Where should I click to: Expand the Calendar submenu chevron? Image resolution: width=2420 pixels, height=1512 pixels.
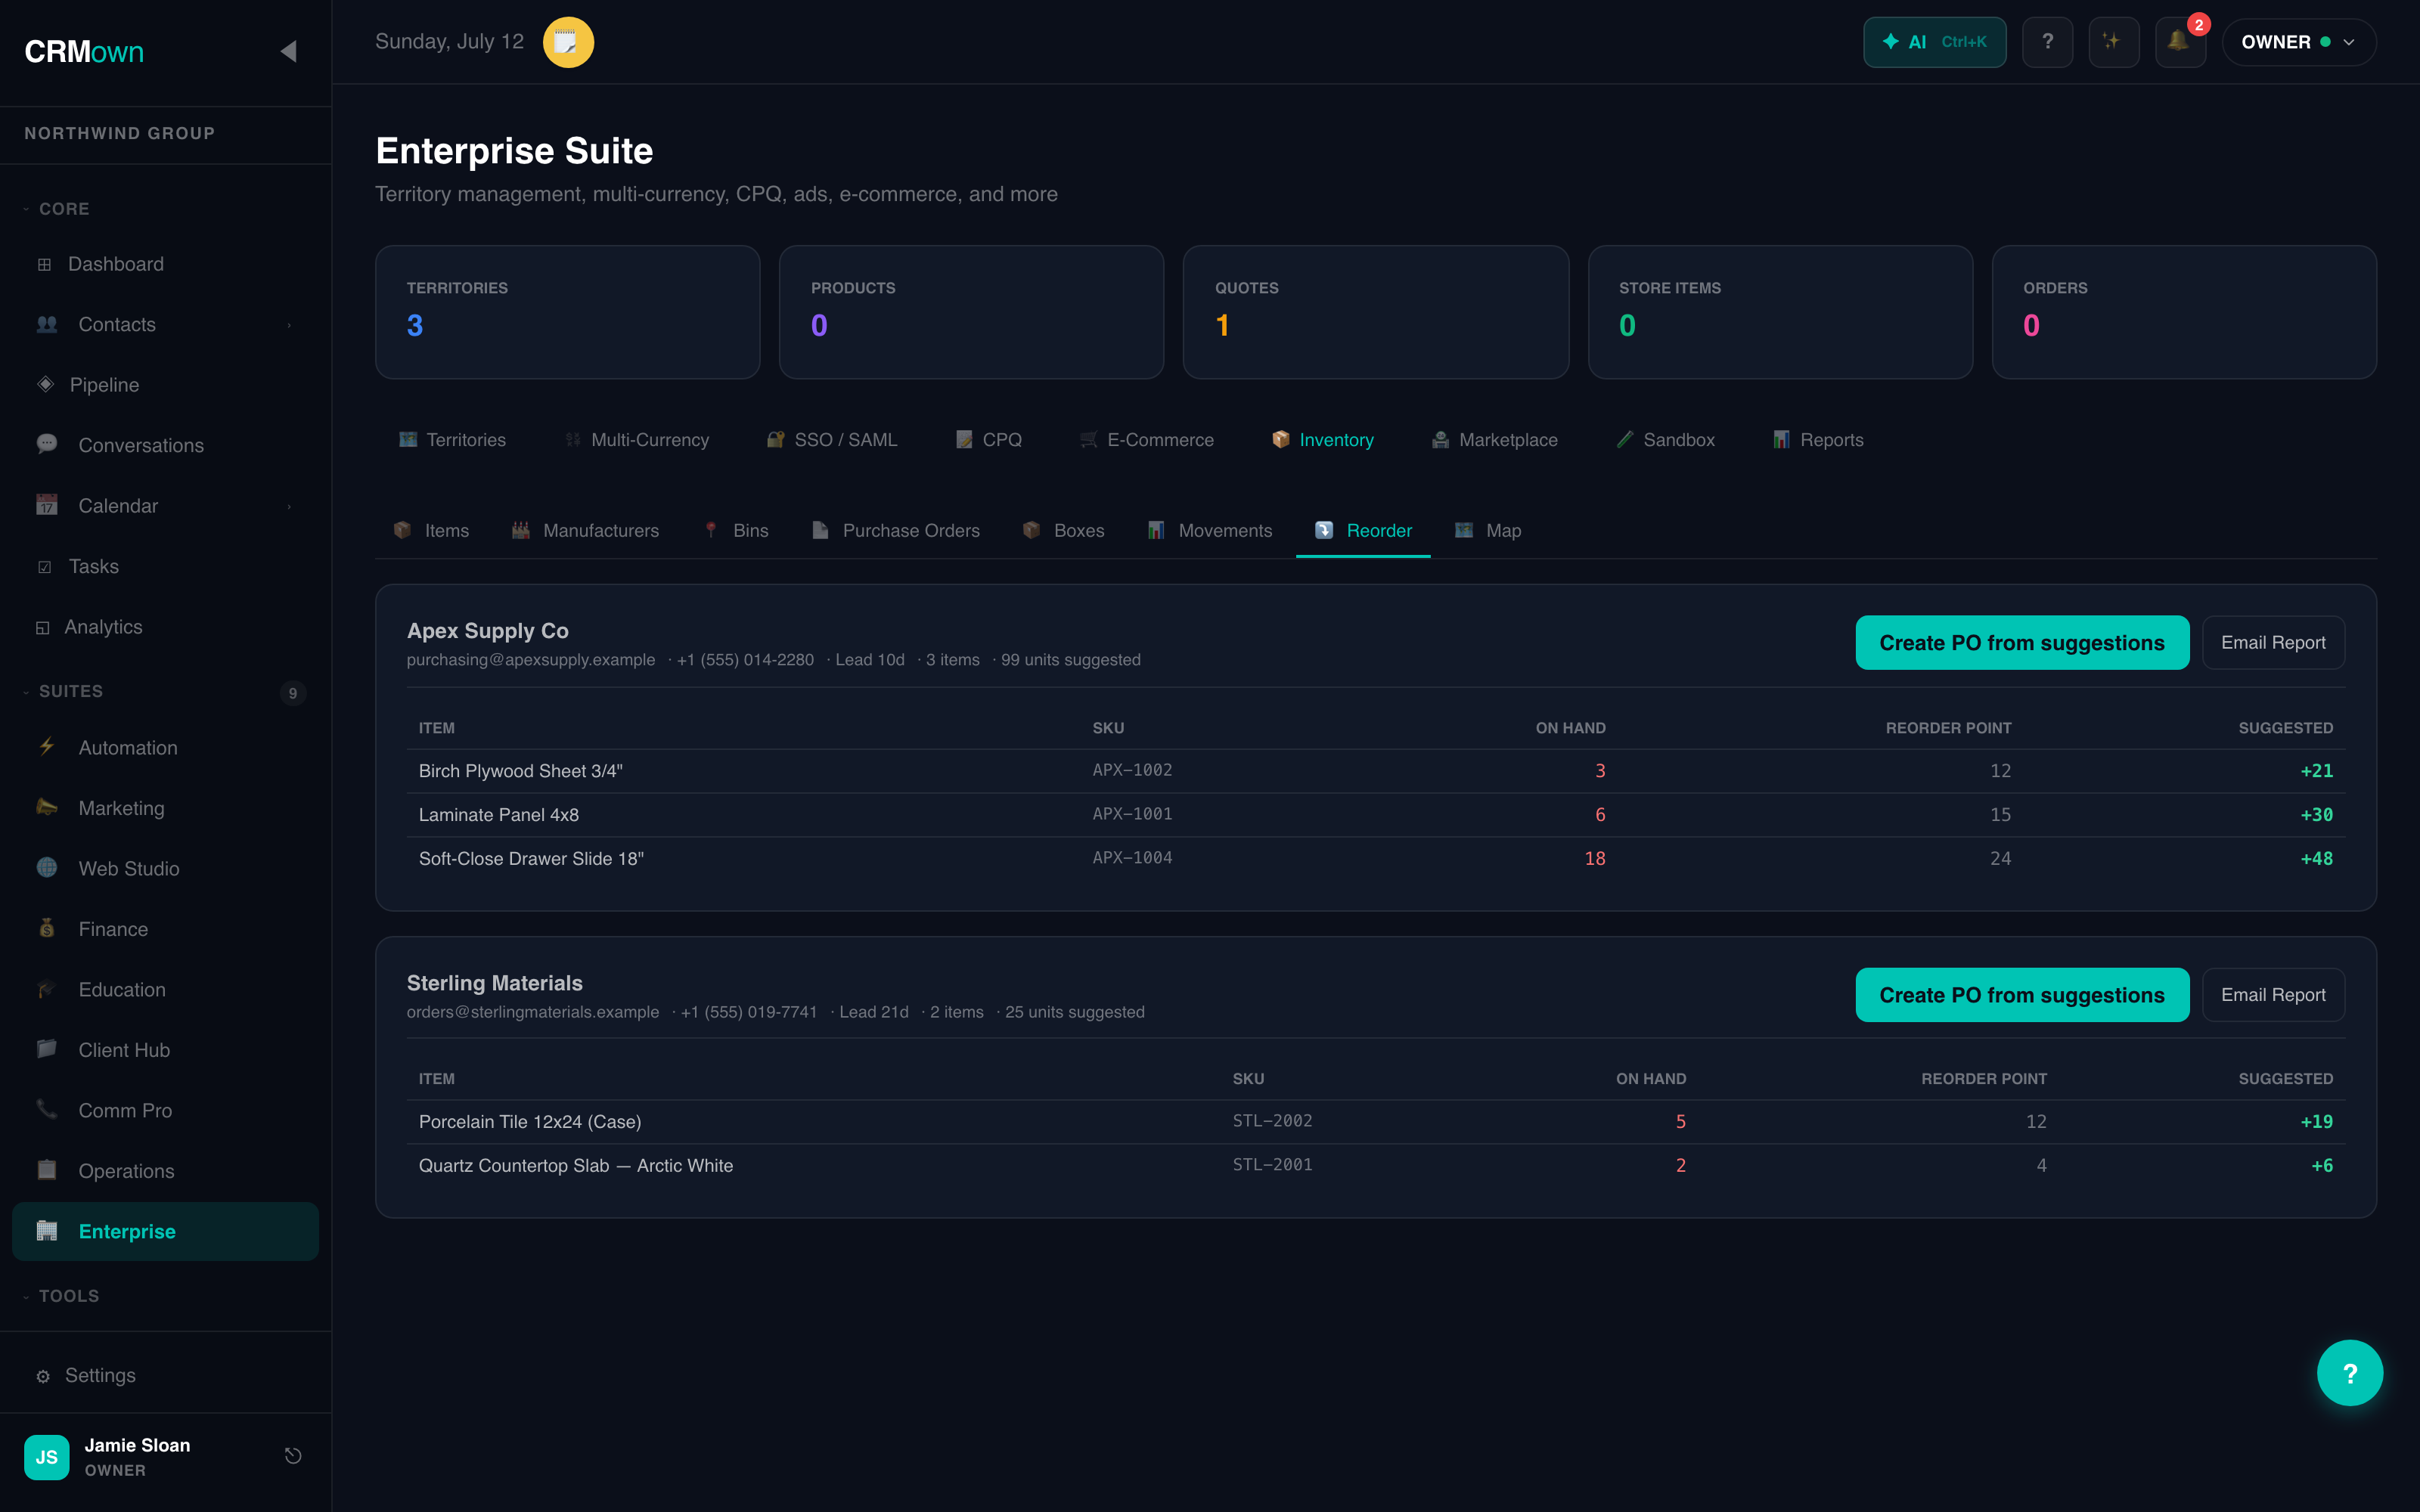pyautogui.click(x=289, y=506)
